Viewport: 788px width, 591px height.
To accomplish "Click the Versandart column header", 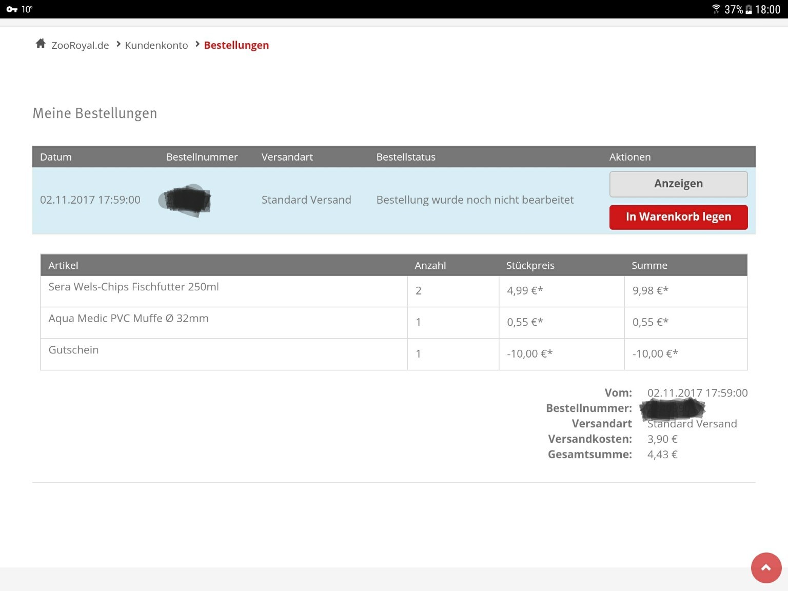I will coord(287,157).
